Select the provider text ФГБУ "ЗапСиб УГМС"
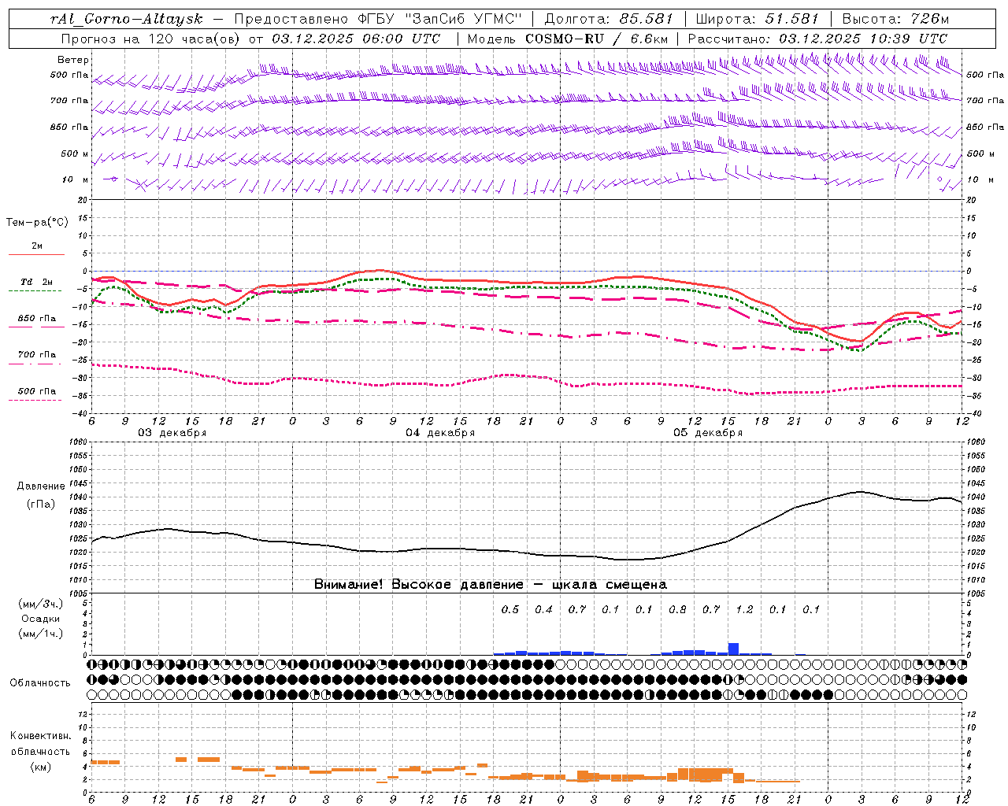1008x806 pixels. pos(439,19)
